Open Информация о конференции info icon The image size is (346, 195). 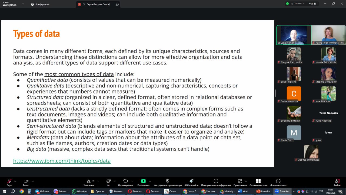click(x=216, y=181)
